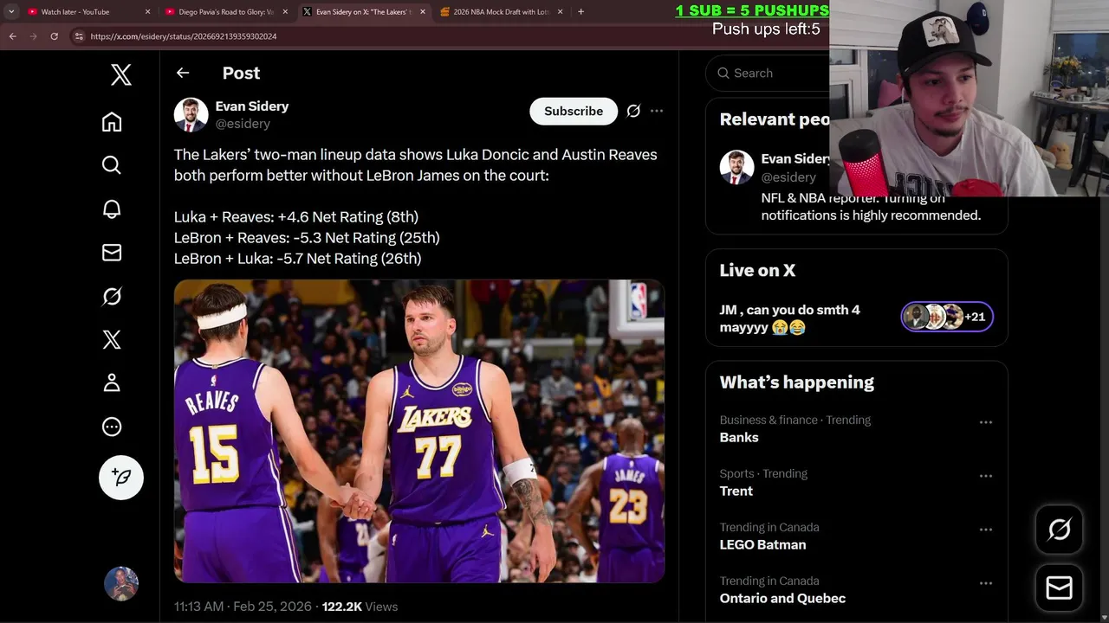Click the X Search input field
Viewport: 1109px width, 623px height.
pyautogui.click(x=768, y=74)
